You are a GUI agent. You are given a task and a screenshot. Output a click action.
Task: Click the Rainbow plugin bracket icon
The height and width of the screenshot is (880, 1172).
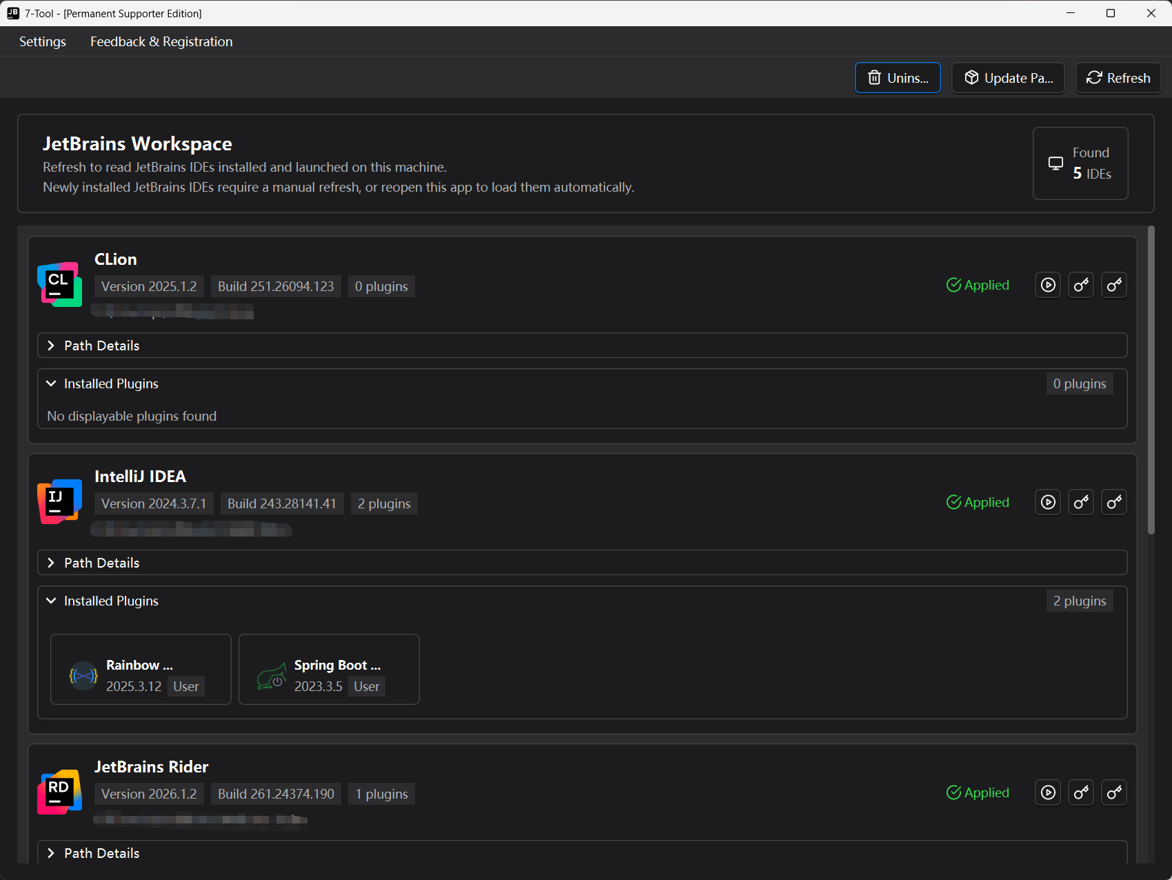[x=83, y=676]
